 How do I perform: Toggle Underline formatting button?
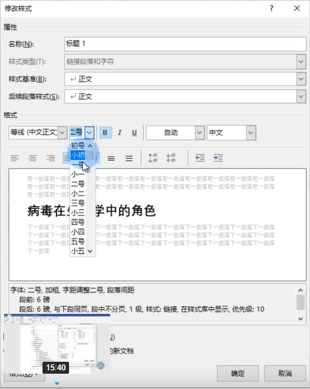click(135, 133)
